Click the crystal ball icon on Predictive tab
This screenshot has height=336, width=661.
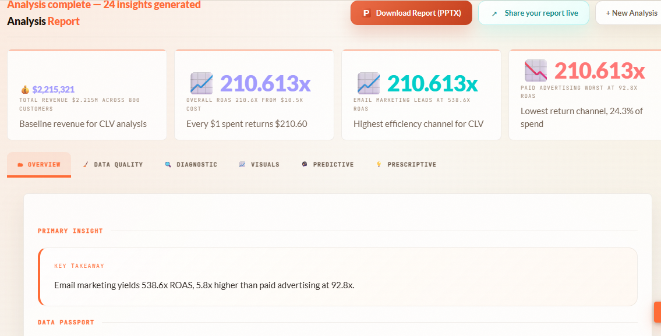point(305,164)
